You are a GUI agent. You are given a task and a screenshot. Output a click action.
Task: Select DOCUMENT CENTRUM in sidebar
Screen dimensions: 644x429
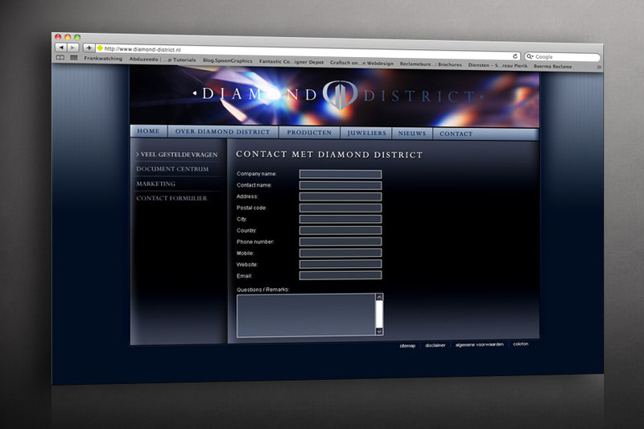[x=172, y=169]
